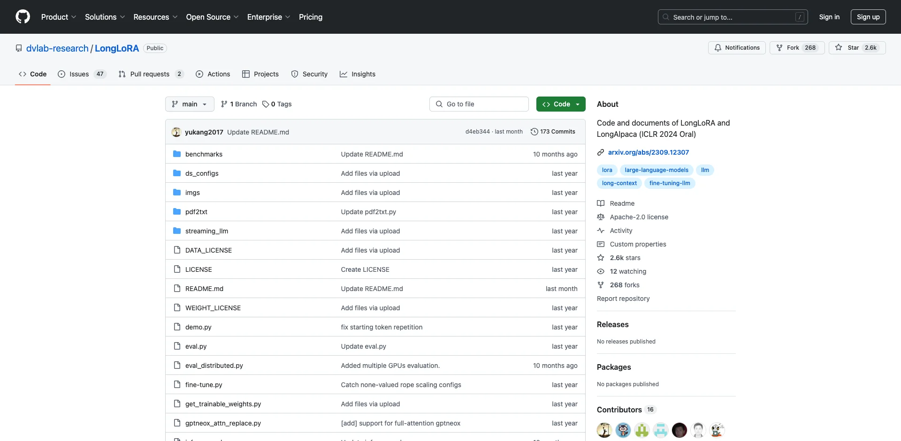Open the green Code clone dropdown
901x441 pixels.
[x=561, y=104]
